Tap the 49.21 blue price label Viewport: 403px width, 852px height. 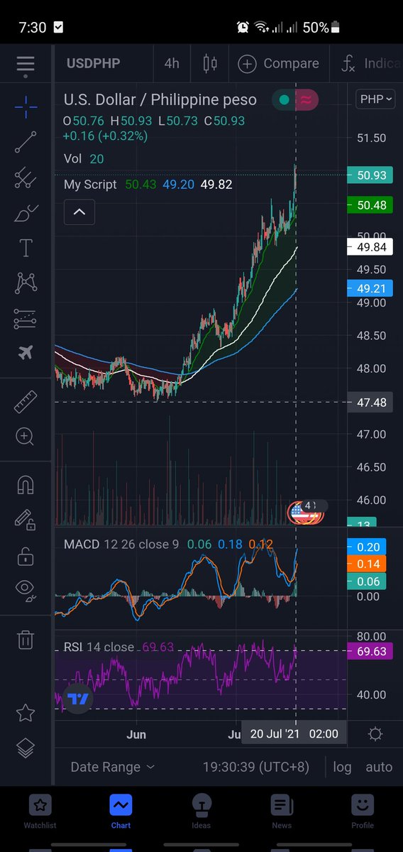[x=370, y=289]
